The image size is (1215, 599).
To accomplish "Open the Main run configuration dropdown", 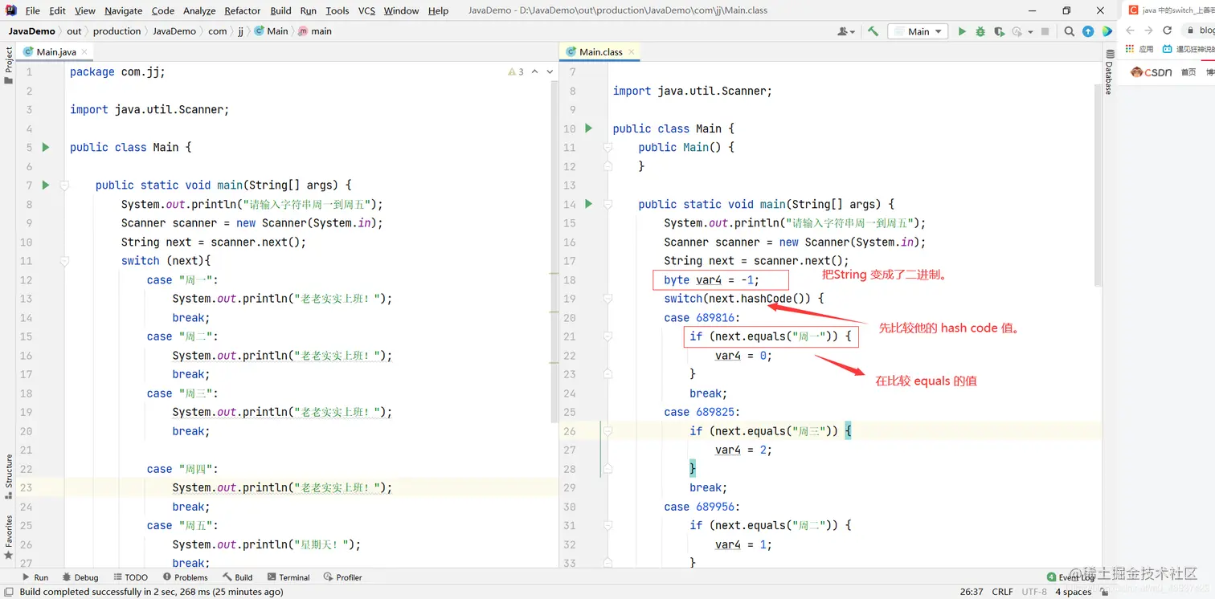I will 918,31.
